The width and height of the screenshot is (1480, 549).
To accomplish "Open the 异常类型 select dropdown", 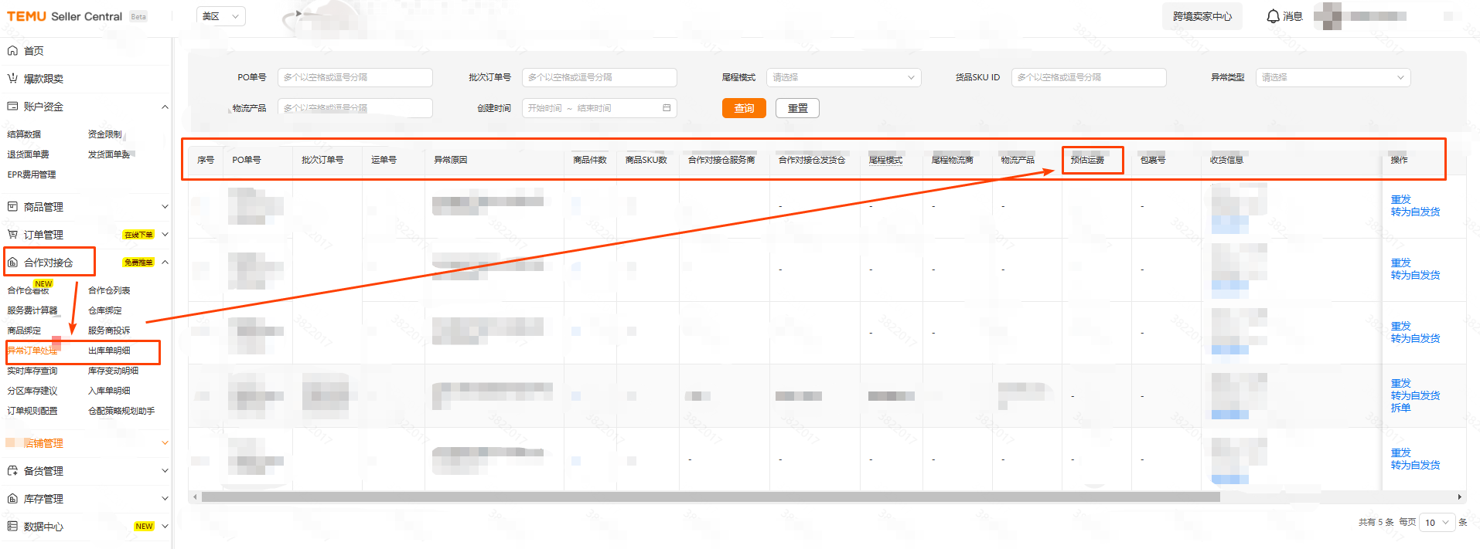I will (1333, 77).
